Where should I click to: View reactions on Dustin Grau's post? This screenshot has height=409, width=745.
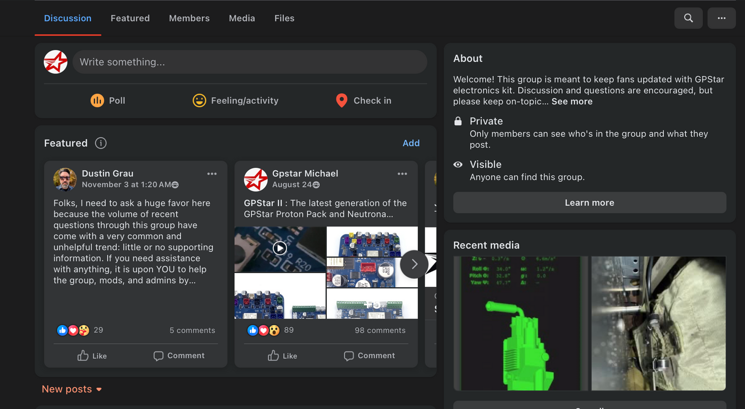[74, 331]
